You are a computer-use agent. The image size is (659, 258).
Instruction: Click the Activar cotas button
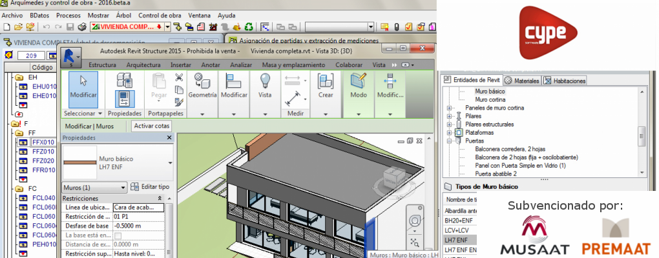pyautogui.click(x=152, y=126)
